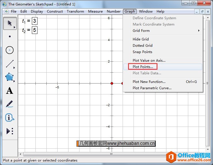This screenshot has width=213, height=165.
Task: Expand the Polygon tool flyout triangle
Action: 14,81
